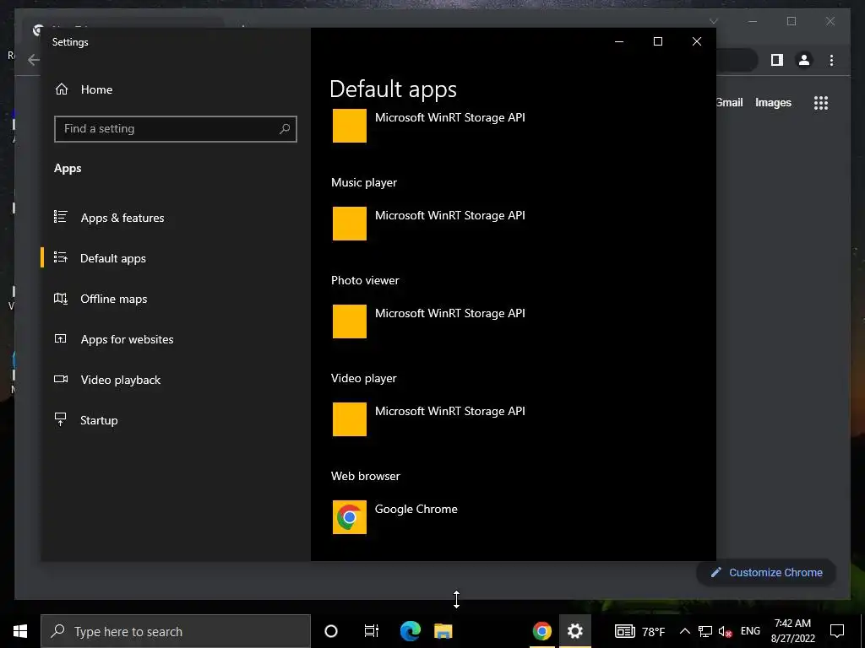Open Chrome three-dot menu
Viewport: 865px width, 648px height.
click(x=831, y=60)
